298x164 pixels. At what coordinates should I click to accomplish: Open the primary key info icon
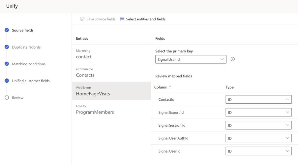pos(233,59)
